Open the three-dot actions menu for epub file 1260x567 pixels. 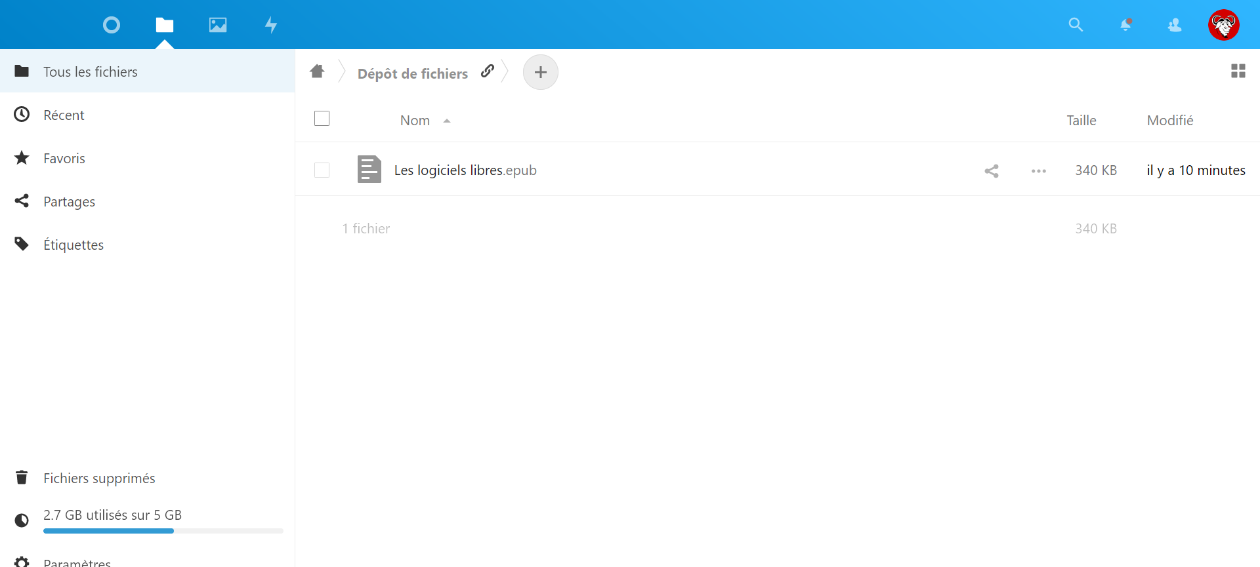tap(1038, 171)
